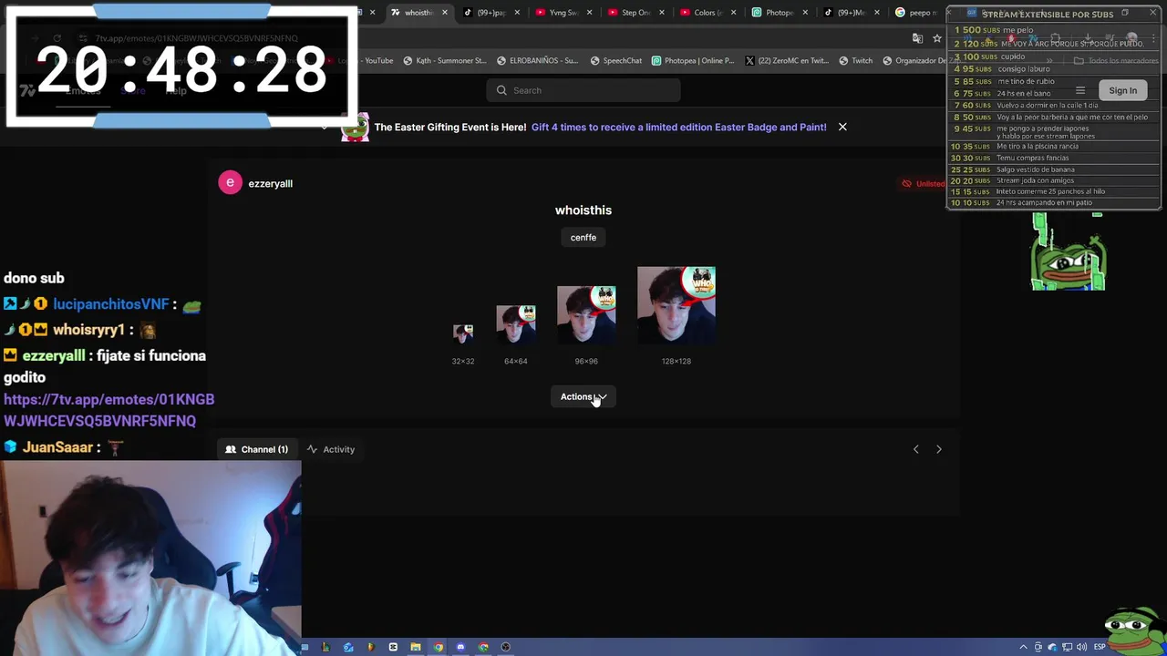Open the Easter gifting badge and paint link
This screenshot has width=1167, height=656.
tap(678, 128)
